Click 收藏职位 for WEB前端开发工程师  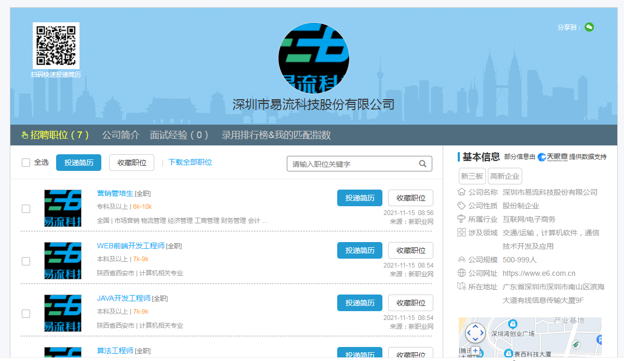(x=410, y=250)
